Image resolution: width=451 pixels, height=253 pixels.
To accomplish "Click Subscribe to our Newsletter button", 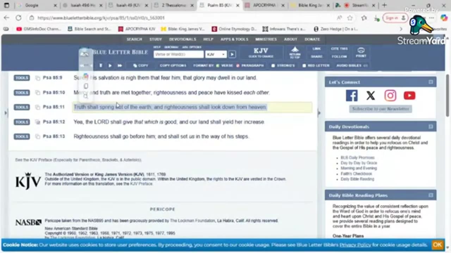I will 381,109.
